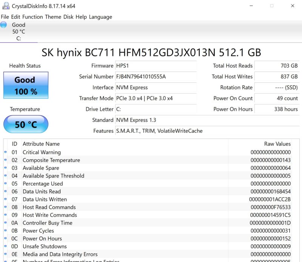
Task: Click the Serial Number field
Action: (x=156, y=77)
